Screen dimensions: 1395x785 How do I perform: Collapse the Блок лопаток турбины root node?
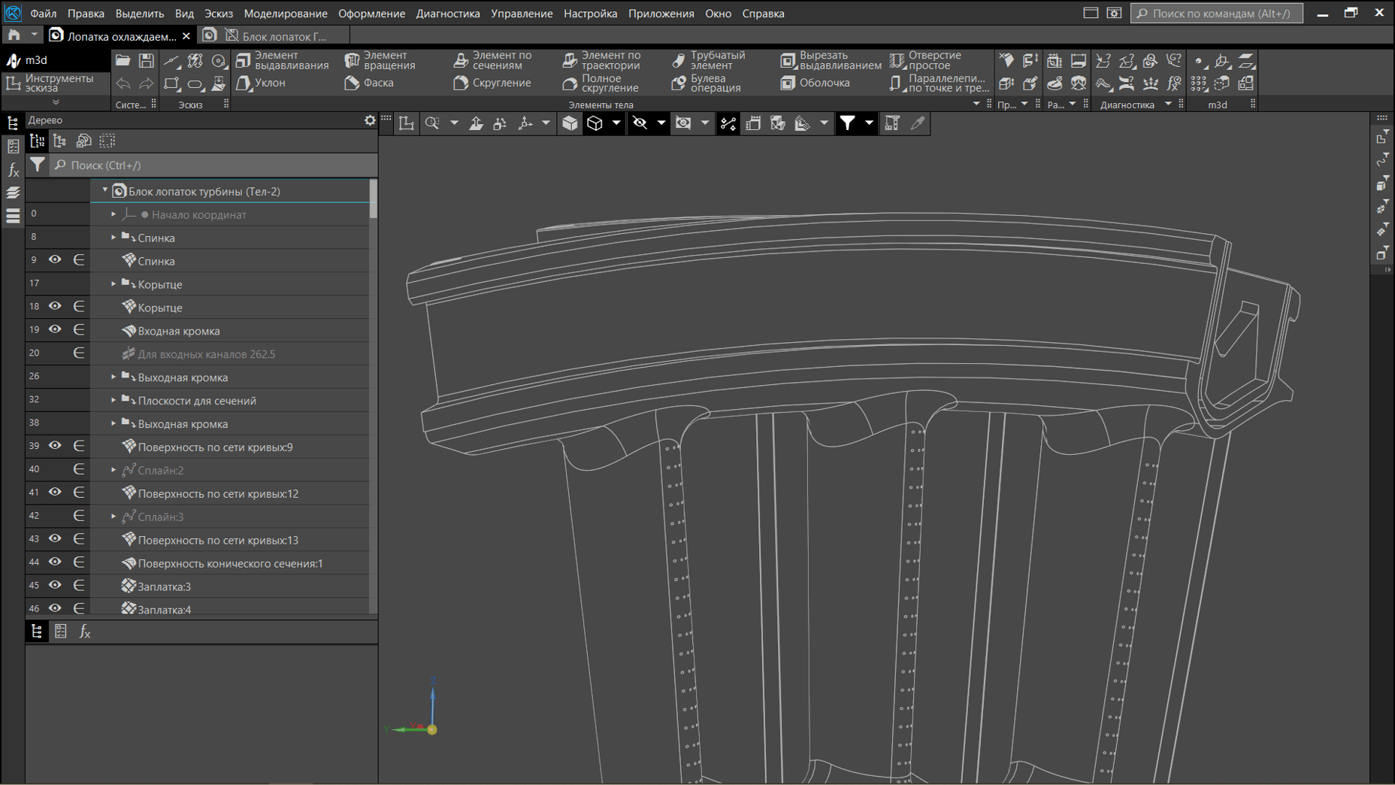104,191
